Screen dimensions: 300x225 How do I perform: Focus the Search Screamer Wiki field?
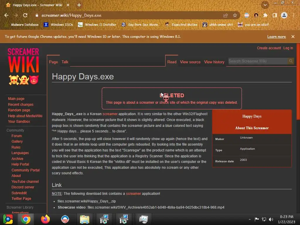click(x=258, y=61)
